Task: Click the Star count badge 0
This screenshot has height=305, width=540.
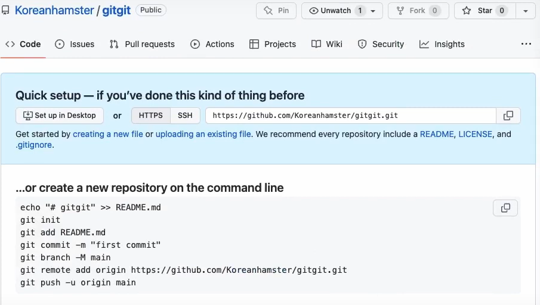Action: (x=502, y=11)
